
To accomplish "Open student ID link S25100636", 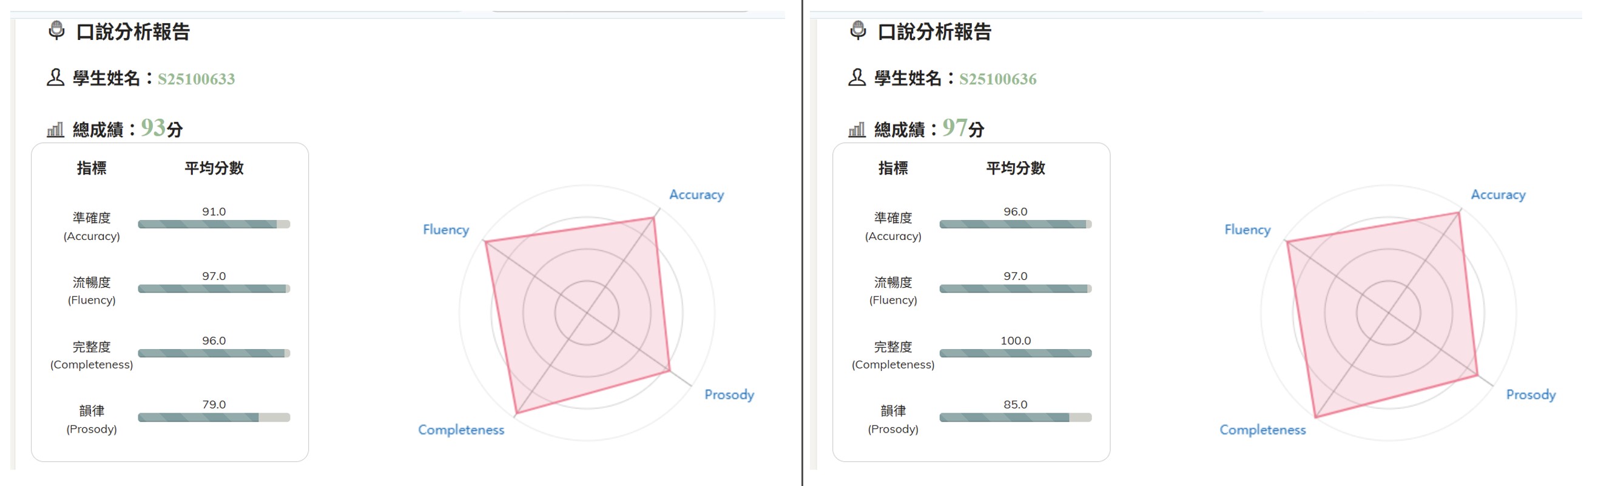I will [x=997, y=79].
